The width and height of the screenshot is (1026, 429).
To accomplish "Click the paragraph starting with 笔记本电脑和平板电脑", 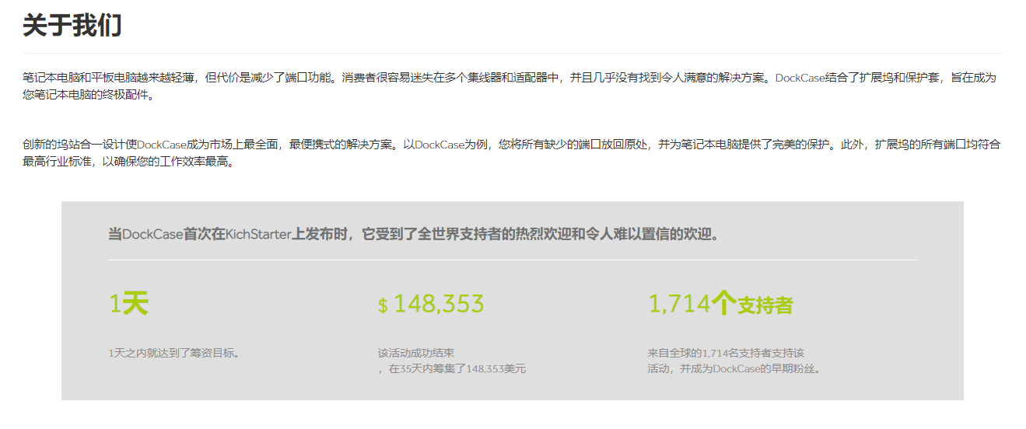I will (x=389, y=78).
